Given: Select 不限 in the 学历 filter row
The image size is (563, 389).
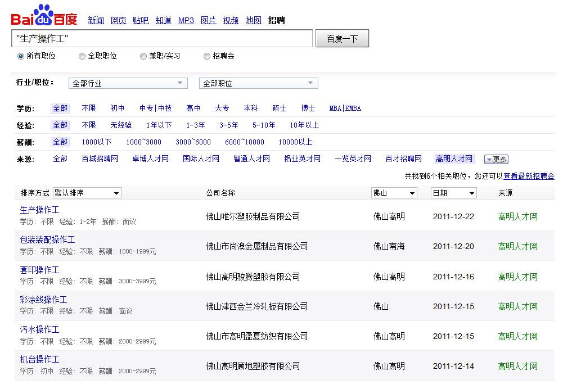Looking at the screenshot, I should coord(89,108).
